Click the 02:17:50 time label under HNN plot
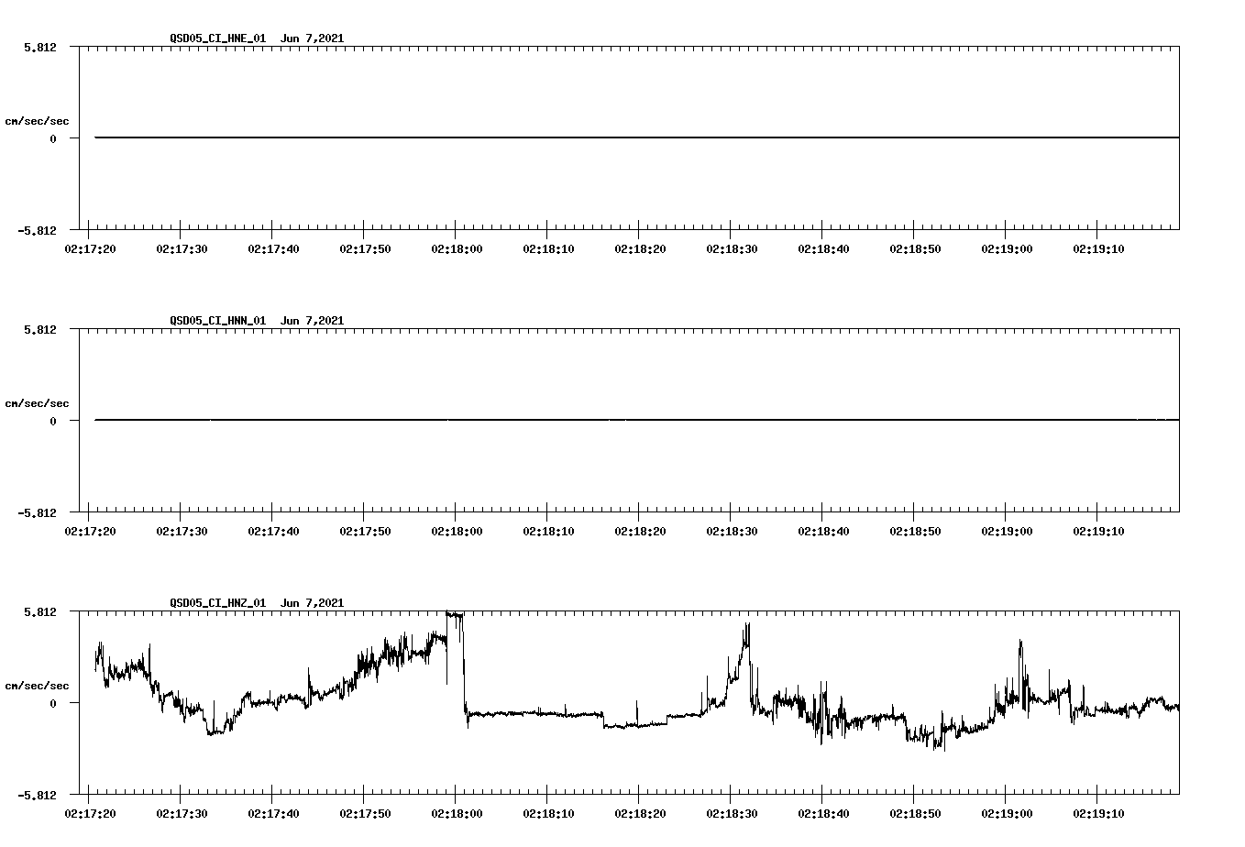 pos(365,532)
